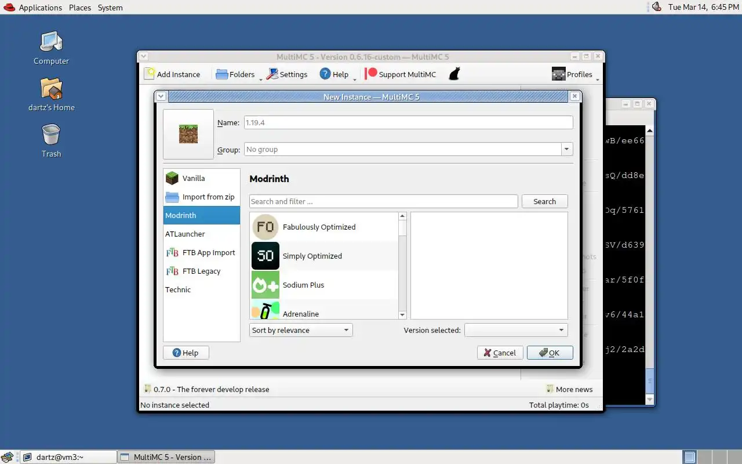Click the grass block instance icon button
742x464 pixels.
188,134
